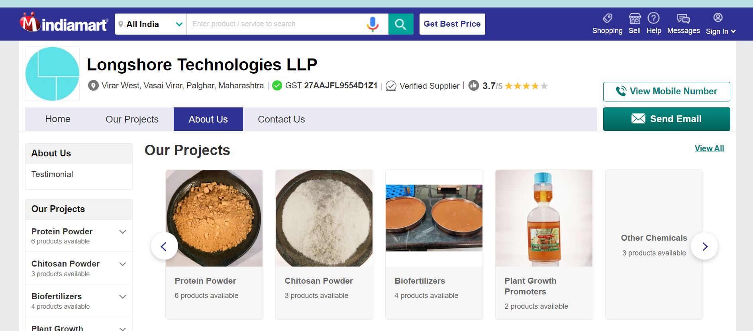Viewport: 753px width, 331px height.
Task: Switch to the Contact Us tab
Action: click(x=281, y=119)
